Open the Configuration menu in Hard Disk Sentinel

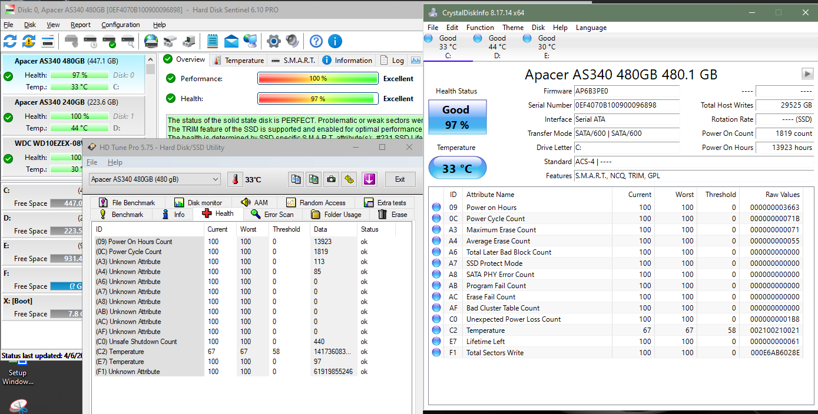(120, 25)
